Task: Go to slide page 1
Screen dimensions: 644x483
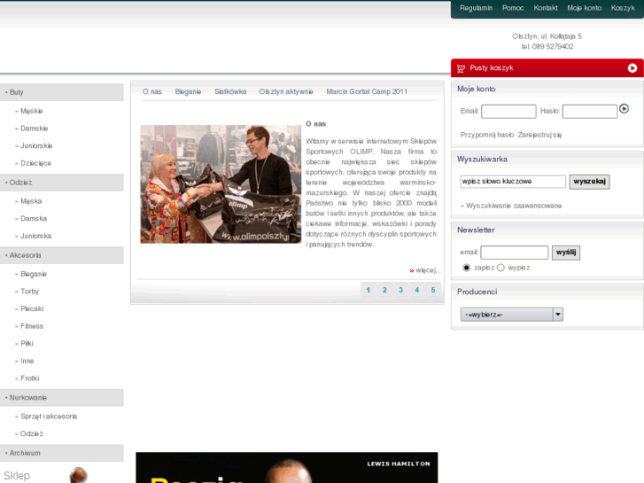Action: [369, 290]
